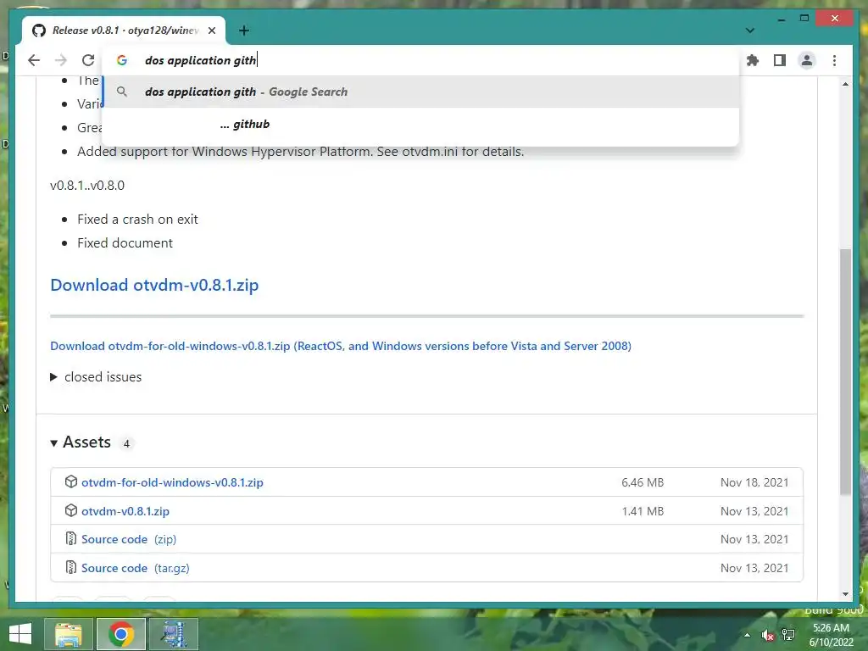The image size is (868, 651).
Task: Choose 'dos application gith - Google Search' suggestion
Action: (420, 92)
